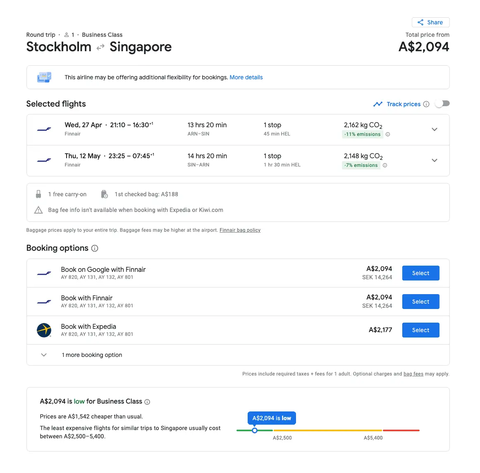Open the bag fees link
Viewport: 480px width, 473px height.
413,374
